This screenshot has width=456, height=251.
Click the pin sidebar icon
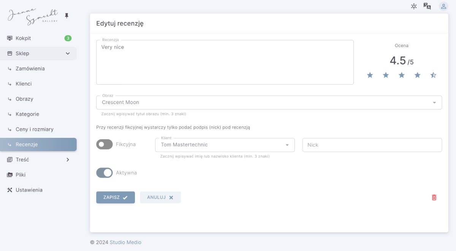(x=67, y=16)
